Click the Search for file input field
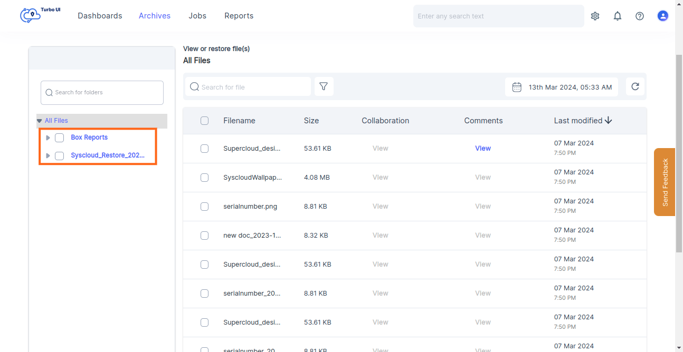This screenshot has height=352, width=683. coord(248,86)
